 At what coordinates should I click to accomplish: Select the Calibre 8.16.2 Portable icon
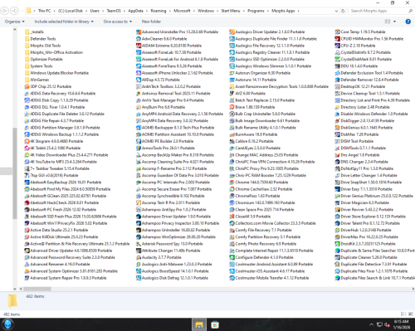pos(232,141)
